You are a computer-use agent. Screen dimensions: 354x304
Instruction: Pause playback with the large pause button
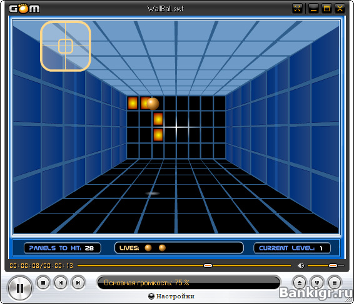[20, 288]
